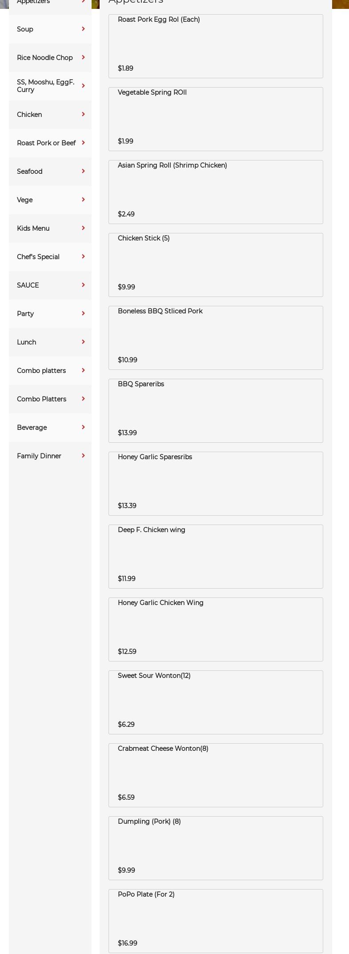The height and width of the screenshot is (954, 349).
Task: Click the arrow icon beside SAUCE
Action: point(83,285)
